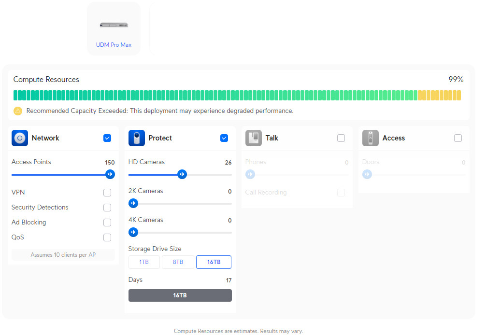Uncheck the Protect application checkbox
The width and height of the screenshot is (486, 335).
[x=224, y=138]
